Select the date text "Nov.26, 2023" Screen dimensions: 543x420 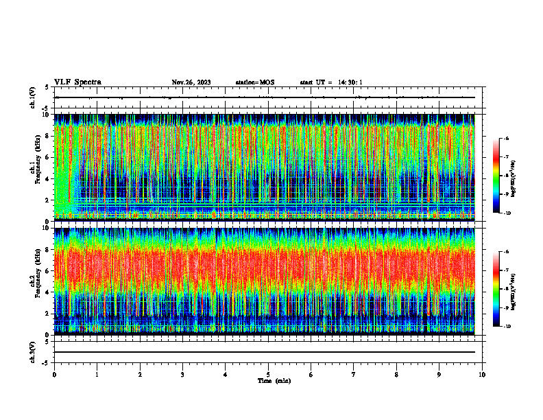tap(191, 82)
